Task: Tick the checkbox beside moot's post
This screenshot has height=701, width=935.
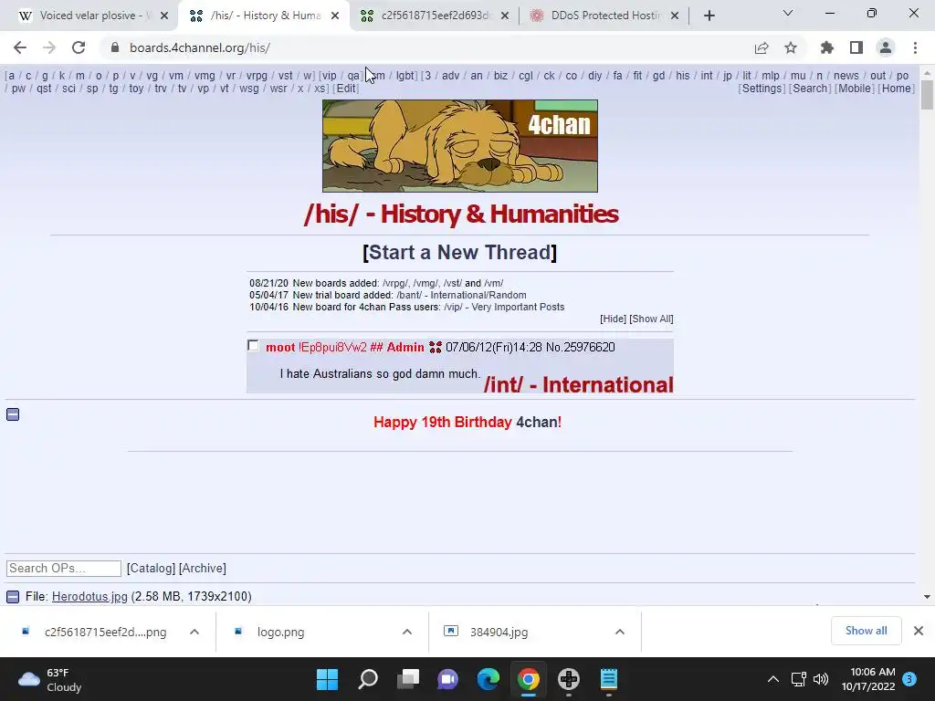Action: [x=253, y=346]
